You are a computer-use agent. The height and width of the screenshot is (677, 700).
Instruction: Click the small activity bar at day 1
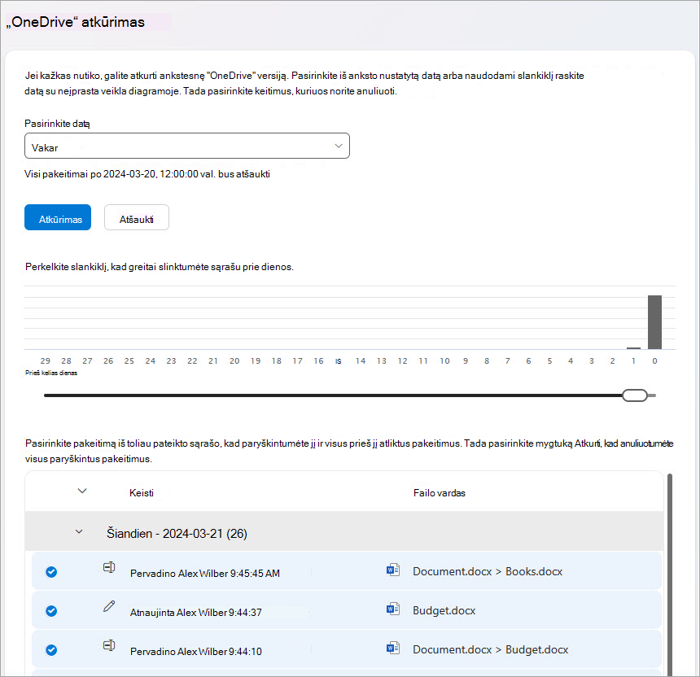[x=633, y=348]
